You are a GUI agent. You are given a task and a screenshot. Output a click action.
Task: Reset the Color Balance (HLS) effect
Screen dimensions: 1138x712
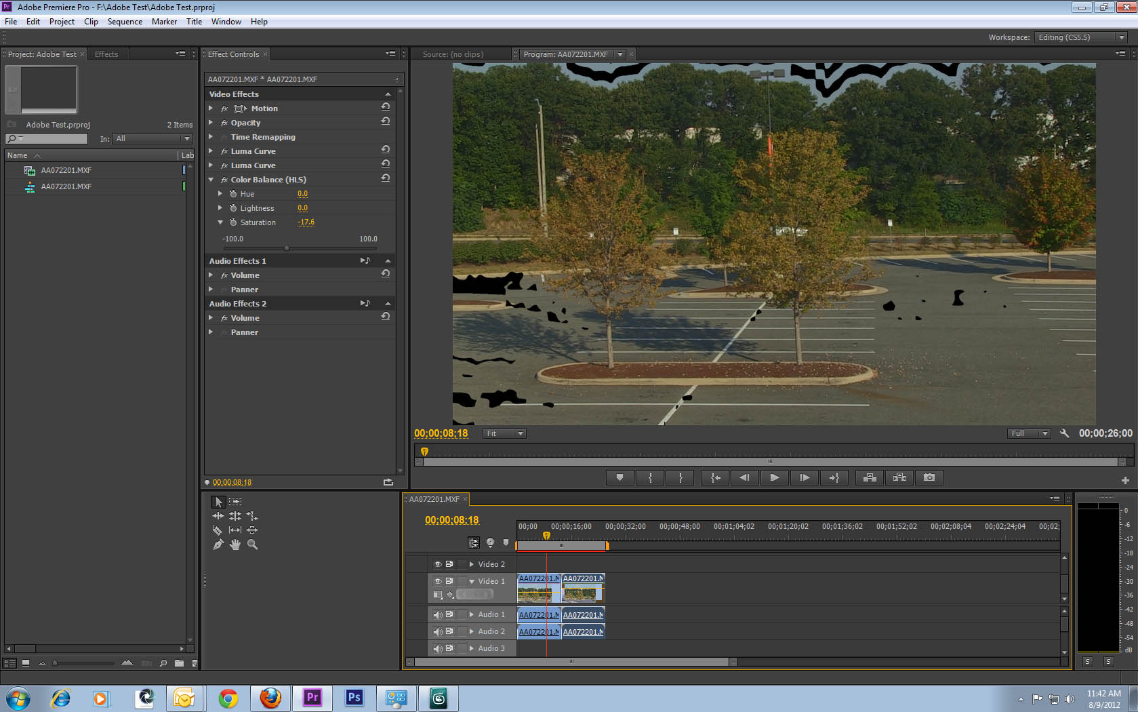(386, 178)
